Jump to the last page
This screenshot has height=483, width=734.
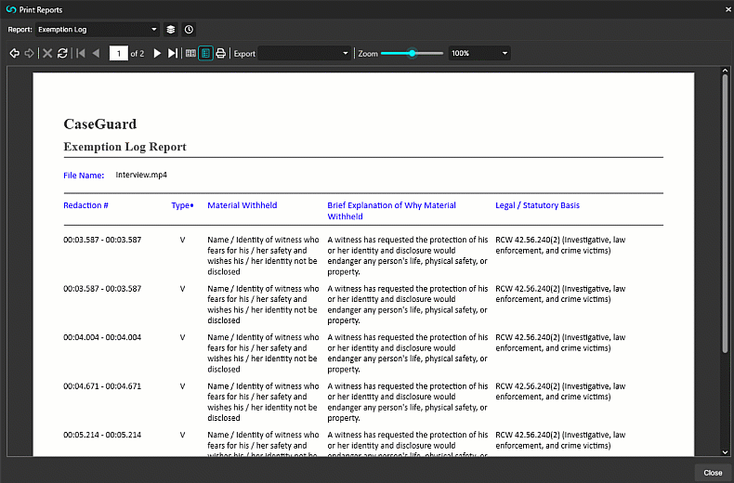tap(173, 53)
